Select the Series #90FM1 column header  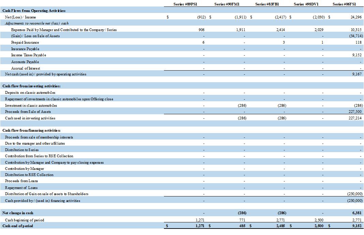click(227, 4)
